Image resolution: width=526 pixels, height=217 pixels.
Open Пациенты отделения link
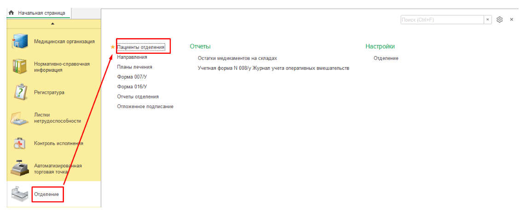tap(144, 47)
